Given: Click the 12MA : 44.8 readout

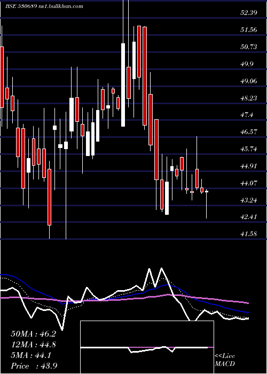Looking at the screenshot, I should (x=33, y=345).
